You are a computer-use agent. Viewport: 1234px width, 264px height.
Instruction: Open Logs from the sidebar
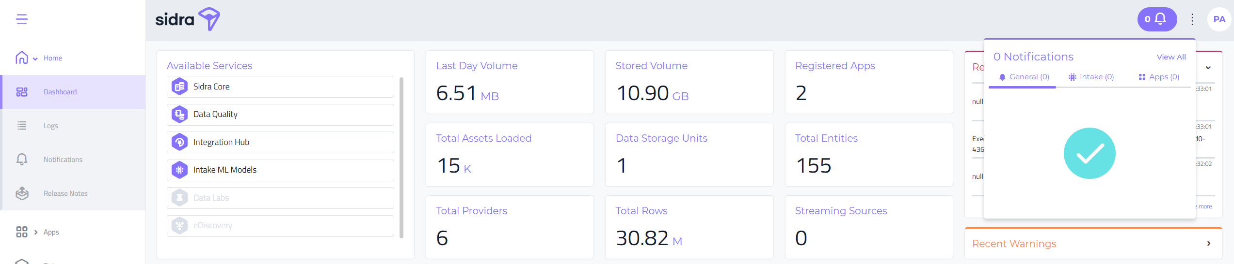(x=50, y=126)
